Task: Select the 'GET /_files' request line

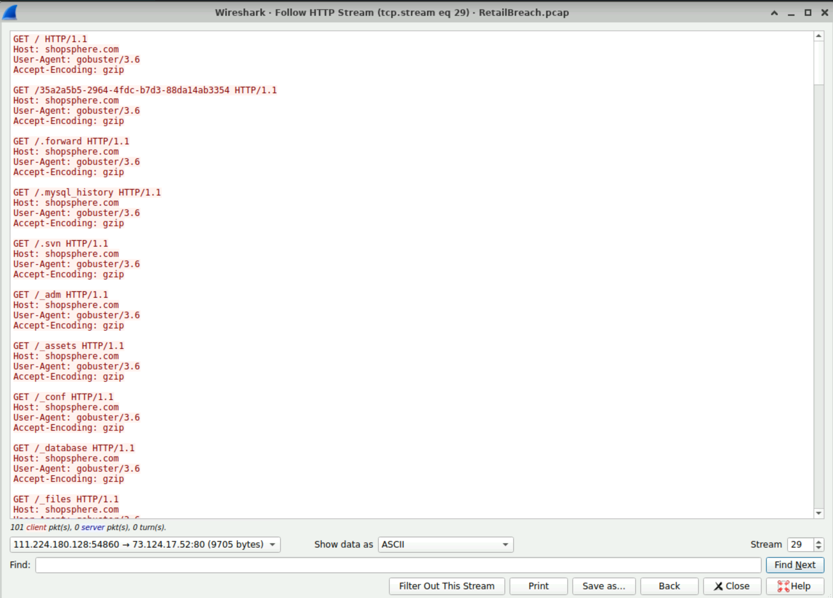Action: click(x=66, y=499)
